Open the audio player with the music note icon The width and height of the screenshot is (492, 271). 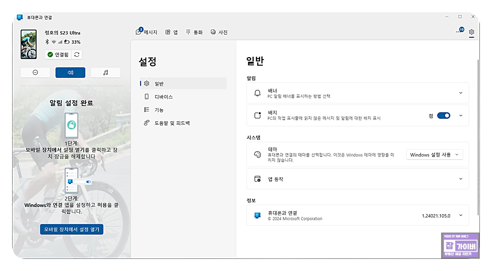point(105,72)
